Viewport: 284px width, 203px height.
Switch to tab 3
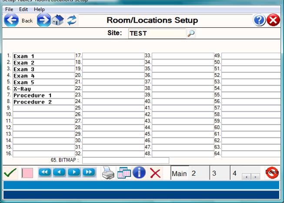(214, 173)
